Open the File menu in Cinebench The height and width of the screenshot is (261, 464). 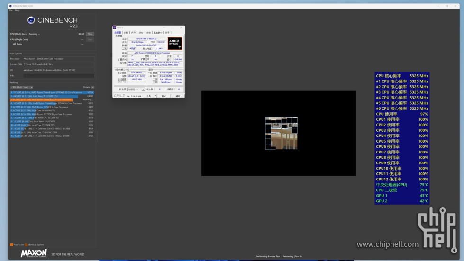tap(10, 10)
